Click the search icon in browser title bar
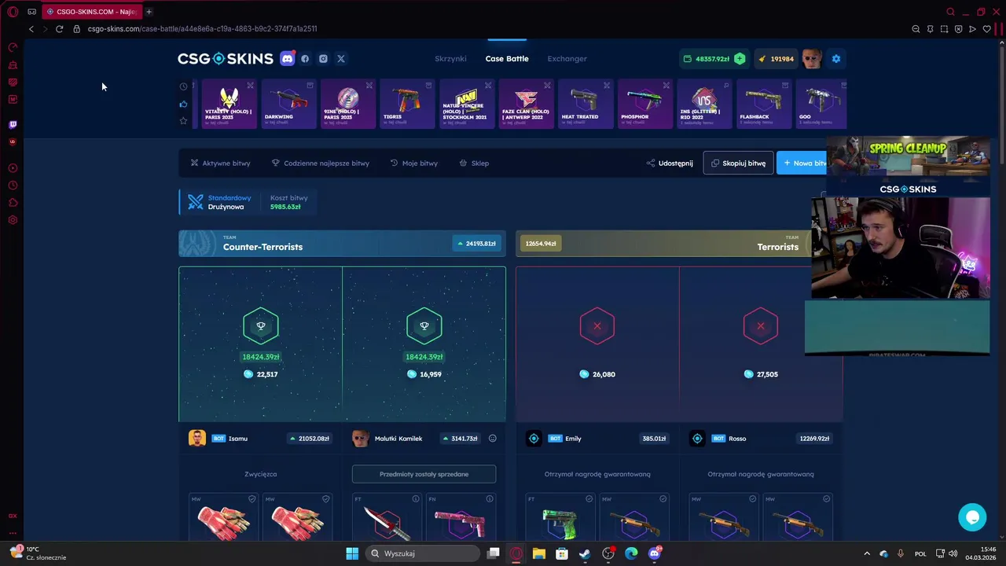 (950, 12)
